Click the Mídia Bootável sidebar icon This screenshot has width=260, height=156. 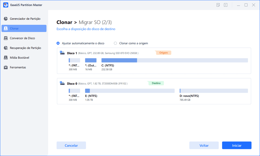click(6, 58)
